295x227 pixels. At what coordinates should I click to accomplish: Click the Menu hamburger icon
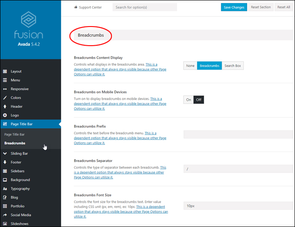pos(5,80)
